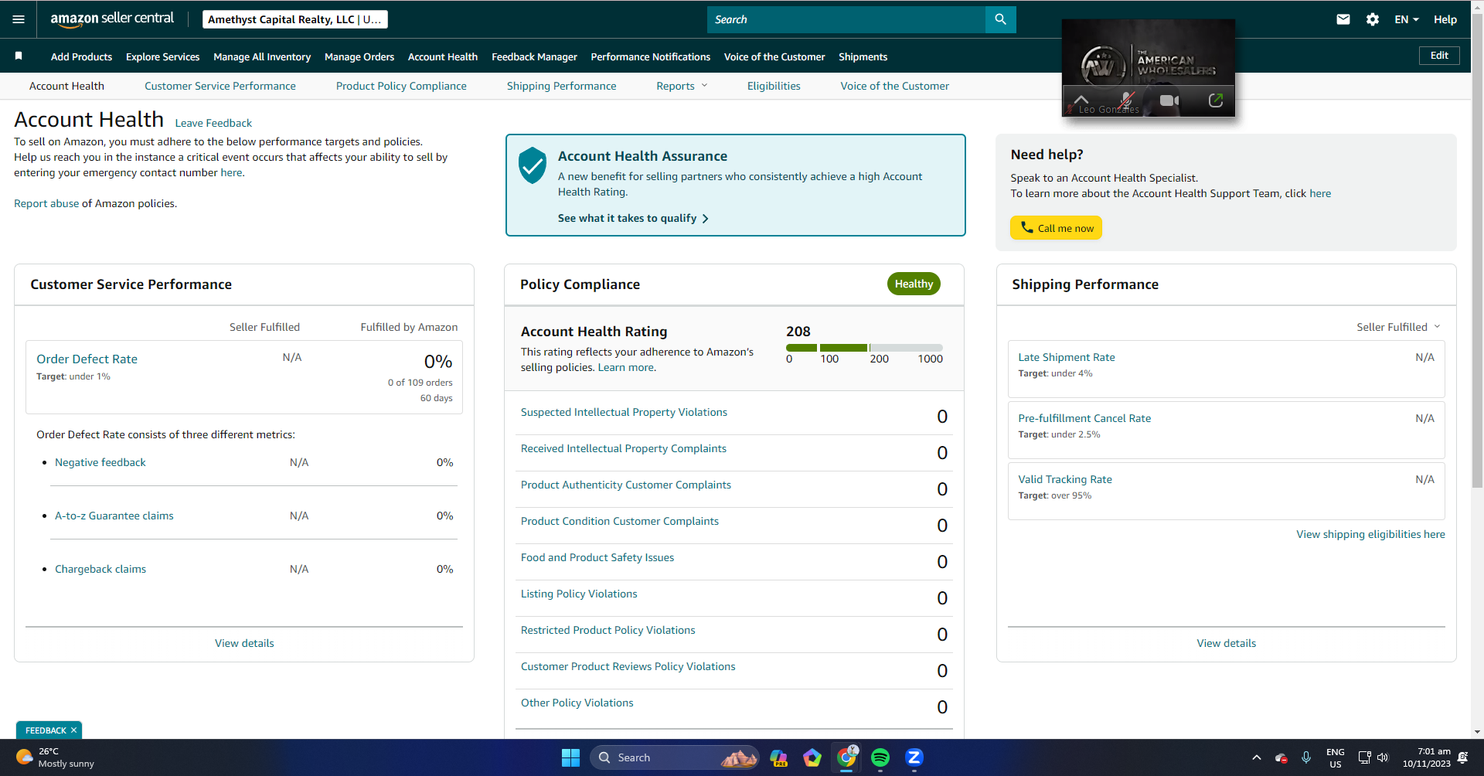
Task: Open the settings gear icon
Action: click(x=1373, y=19)
